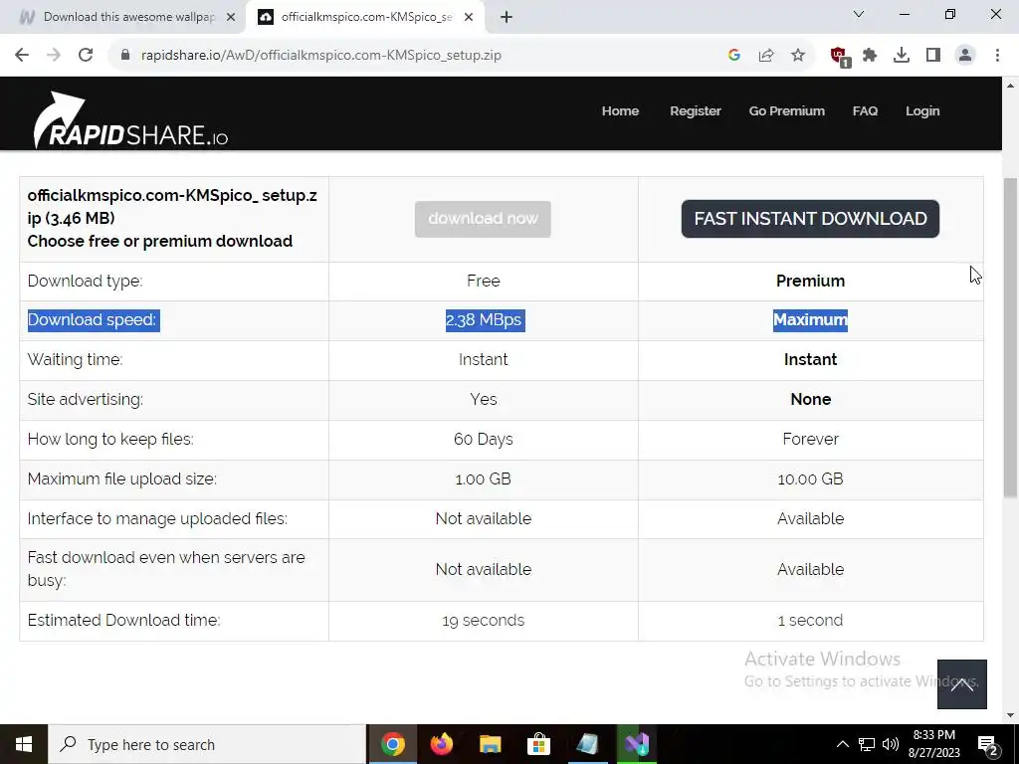Open the notification center icon
The width and height of the screenshot is (1019, 764).
pyautogui.click(x=988, y=745)
